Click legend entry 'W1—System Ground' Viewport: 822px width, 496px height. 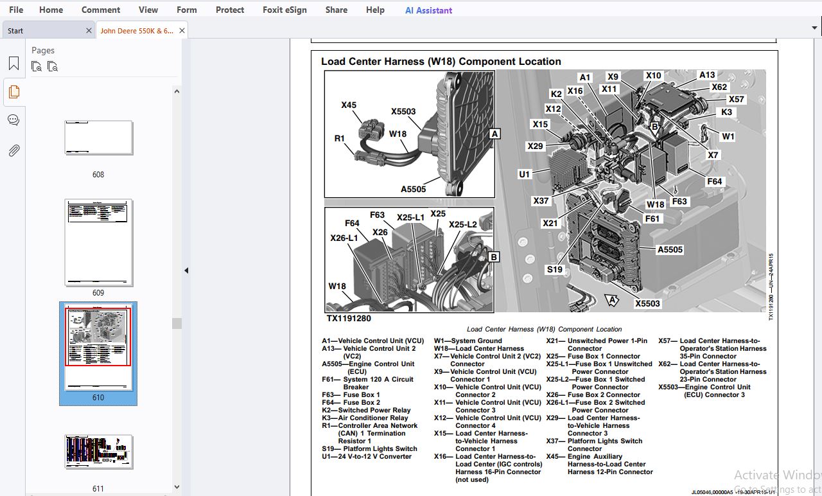click(468, 341)
